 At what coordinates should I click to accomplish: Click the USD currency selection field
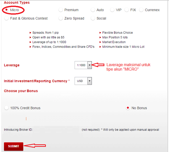(81, 81)
